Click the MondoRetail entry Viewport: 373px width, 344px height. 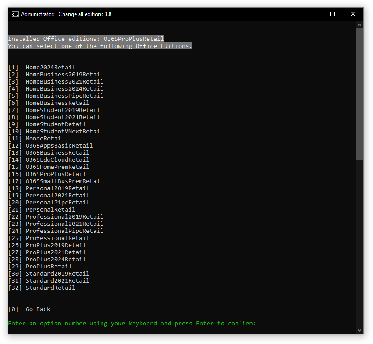coord(45,139)
